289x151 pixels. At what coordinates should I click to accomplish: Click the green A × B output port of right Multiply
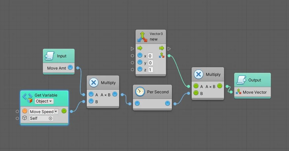pyautogui.click(x=220, y=86)
